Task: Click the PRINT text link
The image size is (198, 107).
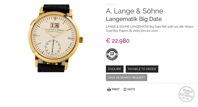Action: click(116, 89)
